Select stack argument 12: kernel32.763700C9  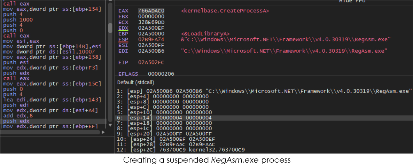[181, 150]
